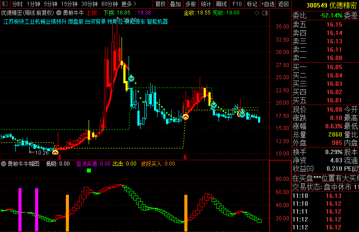The width and height of the screenshot is (359, 232).
Task: Expand the 勇敢牛牛 main indicator dropdown
Action: tap(59, 13)
